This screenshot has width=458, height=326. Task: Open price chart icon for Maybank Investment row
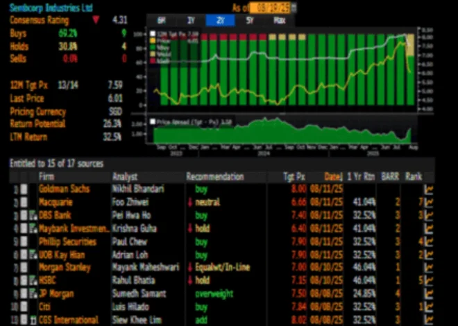428,229
